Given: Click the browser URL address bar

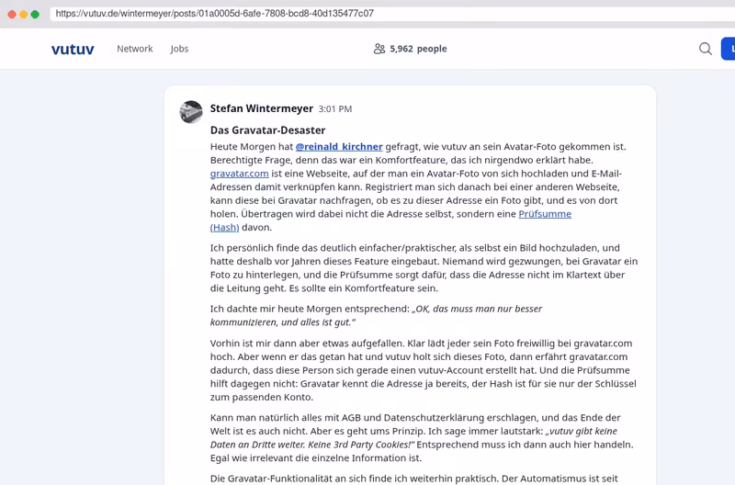Looking at the screenshot, I should pyautogui.click(x=392, y=14).
